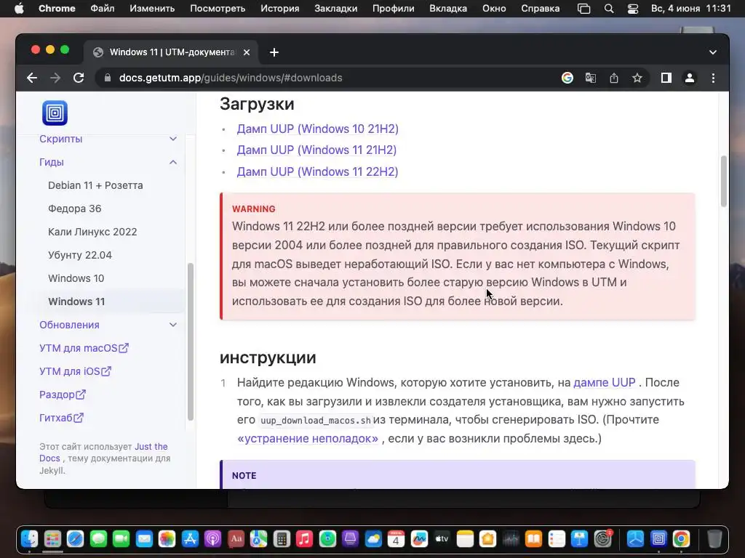Expand the Скрипты section chevron

click(x=173, y=139)
